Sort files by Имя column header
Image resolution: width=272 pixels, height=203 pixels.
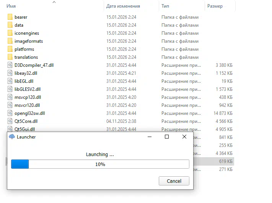[11, 6]
